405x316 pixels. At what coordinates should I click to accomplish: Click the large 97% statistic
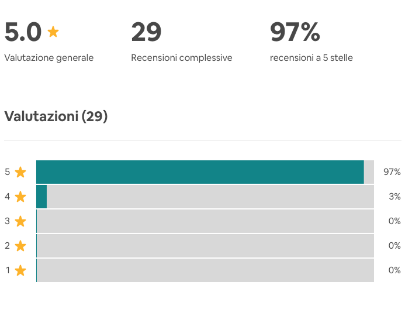point(295,32)
